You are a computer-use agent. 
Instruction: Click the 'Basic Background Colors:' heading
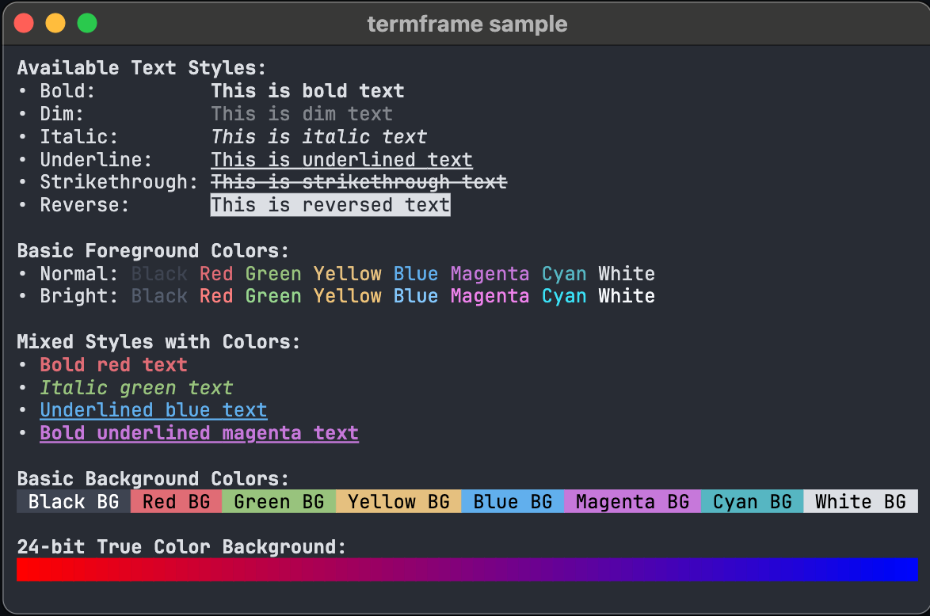coord(153,479)
